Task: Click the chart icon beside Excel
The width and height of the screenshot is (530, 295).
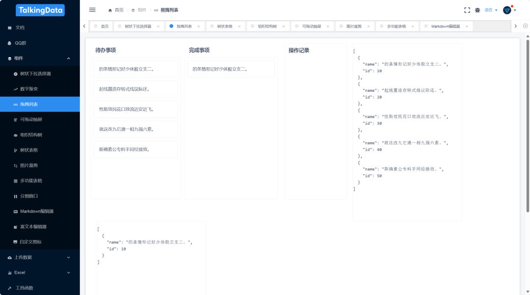Action: click(x=9, y=273)
